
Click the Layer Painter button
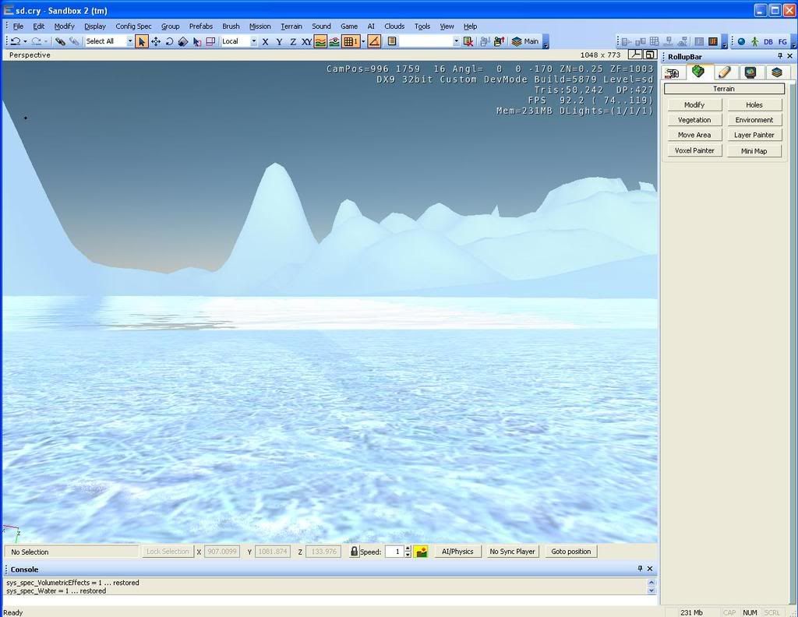754,135
